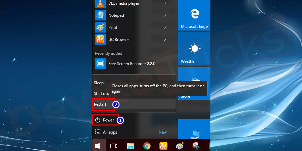This screenshot has height=151, width=302.
Task: Launch Notepad from the Start menu list
Action: 116,15
